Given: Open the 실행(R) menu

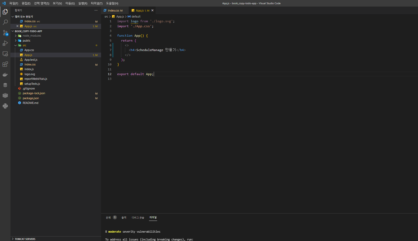Looking at the screenshot, I should [x=83, y=3].
